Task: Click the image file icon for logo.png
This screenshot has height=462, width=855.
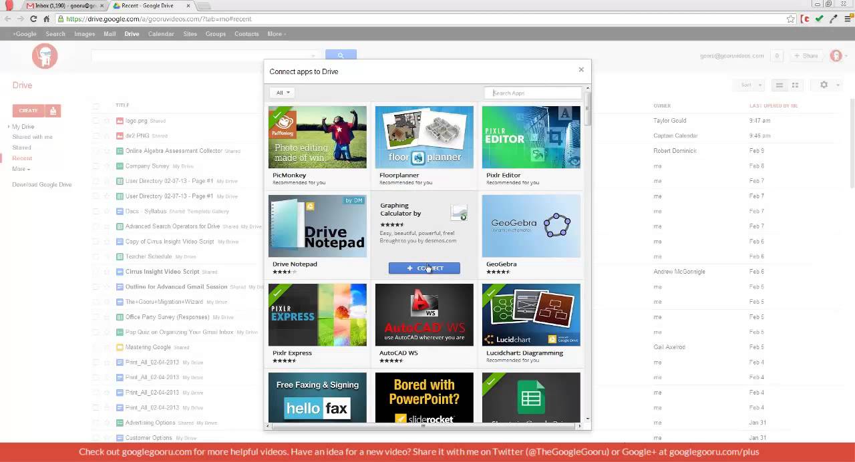Action: (120, 121)
